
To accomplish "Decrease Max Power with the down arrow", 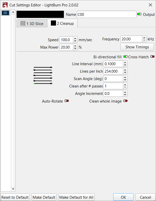I will [x=75, y=49].
